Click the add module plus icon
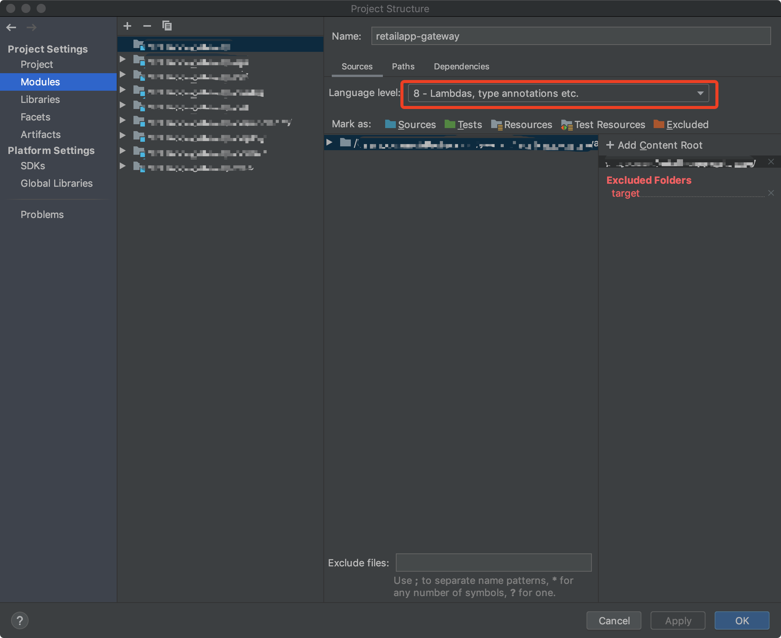781x638 pixels. point(127,26)
